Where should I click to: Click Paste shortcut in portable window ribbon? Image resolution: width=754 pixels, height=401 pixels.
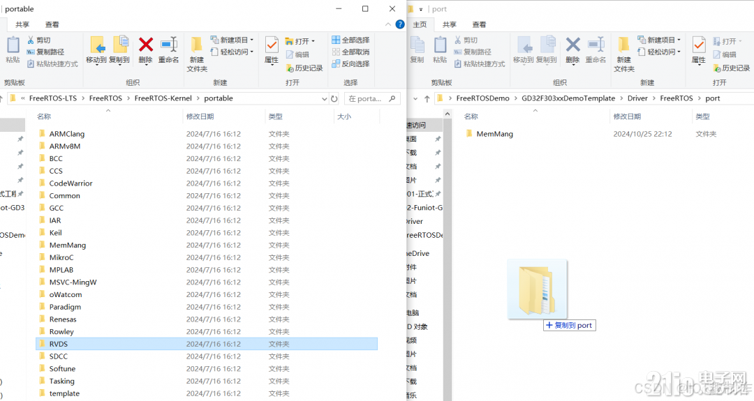pos(52,64)
